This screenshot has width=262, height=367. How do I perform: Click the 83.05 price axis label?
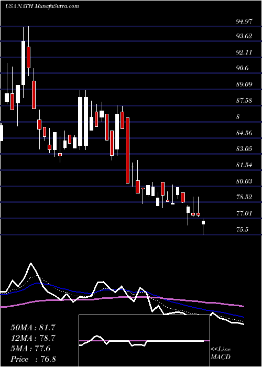coord(244,148)
